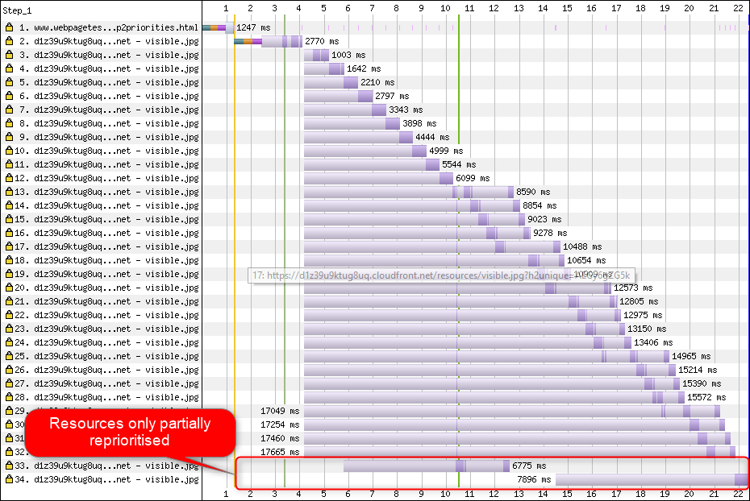Screen dimensions: 750x501
Task: Click the padlock icon for request 21
Action: (x=9, y=301)
